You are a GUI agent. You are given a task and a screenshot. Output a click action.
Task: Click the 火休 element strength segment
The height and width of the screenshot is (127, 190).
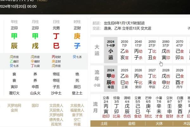159,124
